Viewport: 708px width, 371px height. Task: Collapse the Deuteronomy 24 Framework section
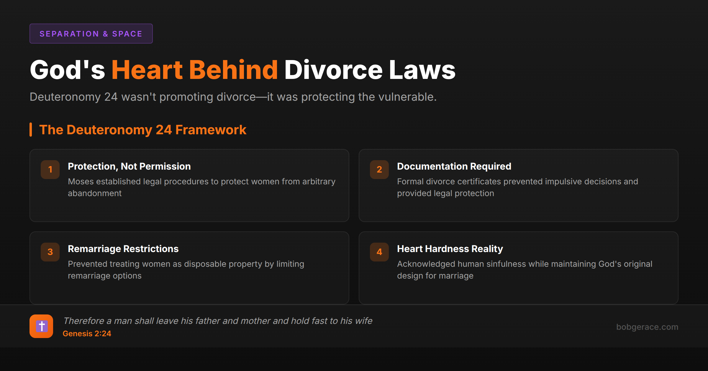[143, 130]
